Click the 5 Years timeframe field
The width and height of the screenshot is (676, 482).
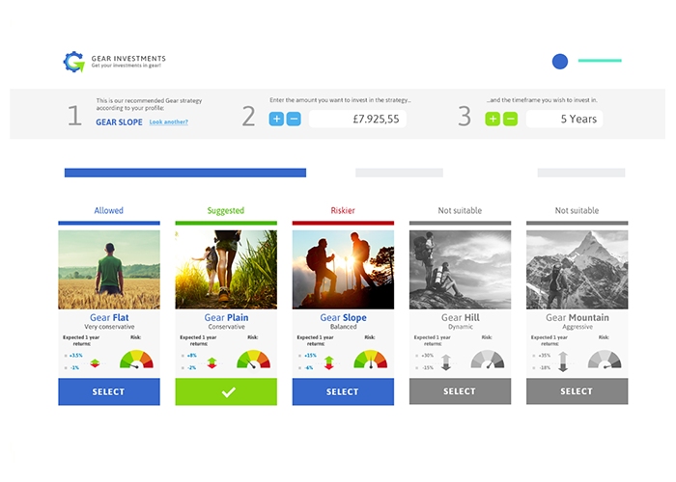(563, 119)
